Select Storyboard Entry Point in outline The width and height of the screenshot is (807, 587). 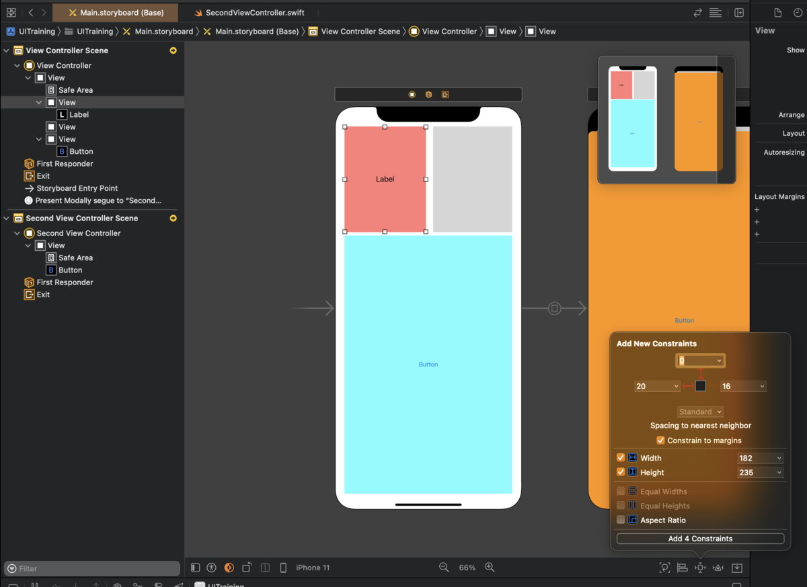71,188
